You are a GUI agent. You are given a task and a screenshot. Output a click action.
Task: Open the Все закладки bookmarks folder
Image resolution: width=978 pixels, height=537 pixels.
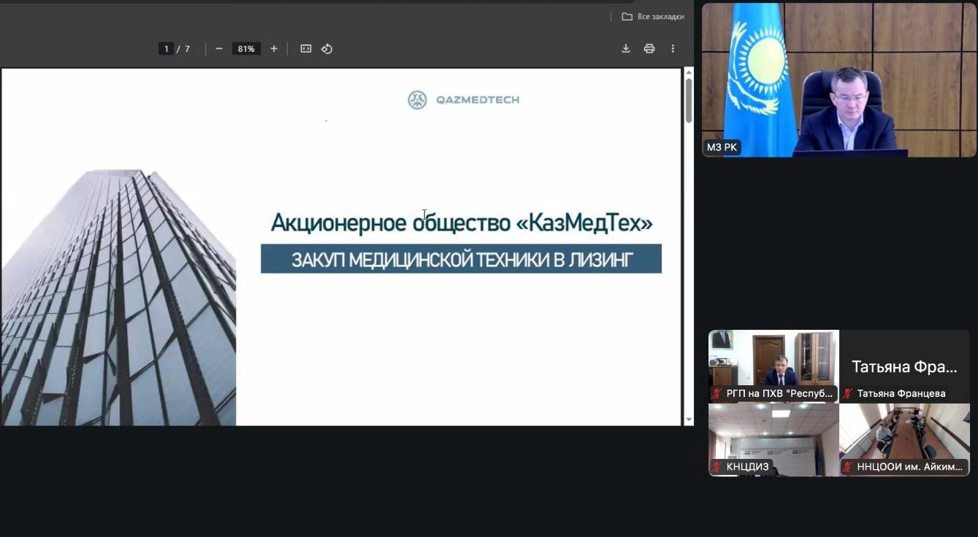(653, 16)
